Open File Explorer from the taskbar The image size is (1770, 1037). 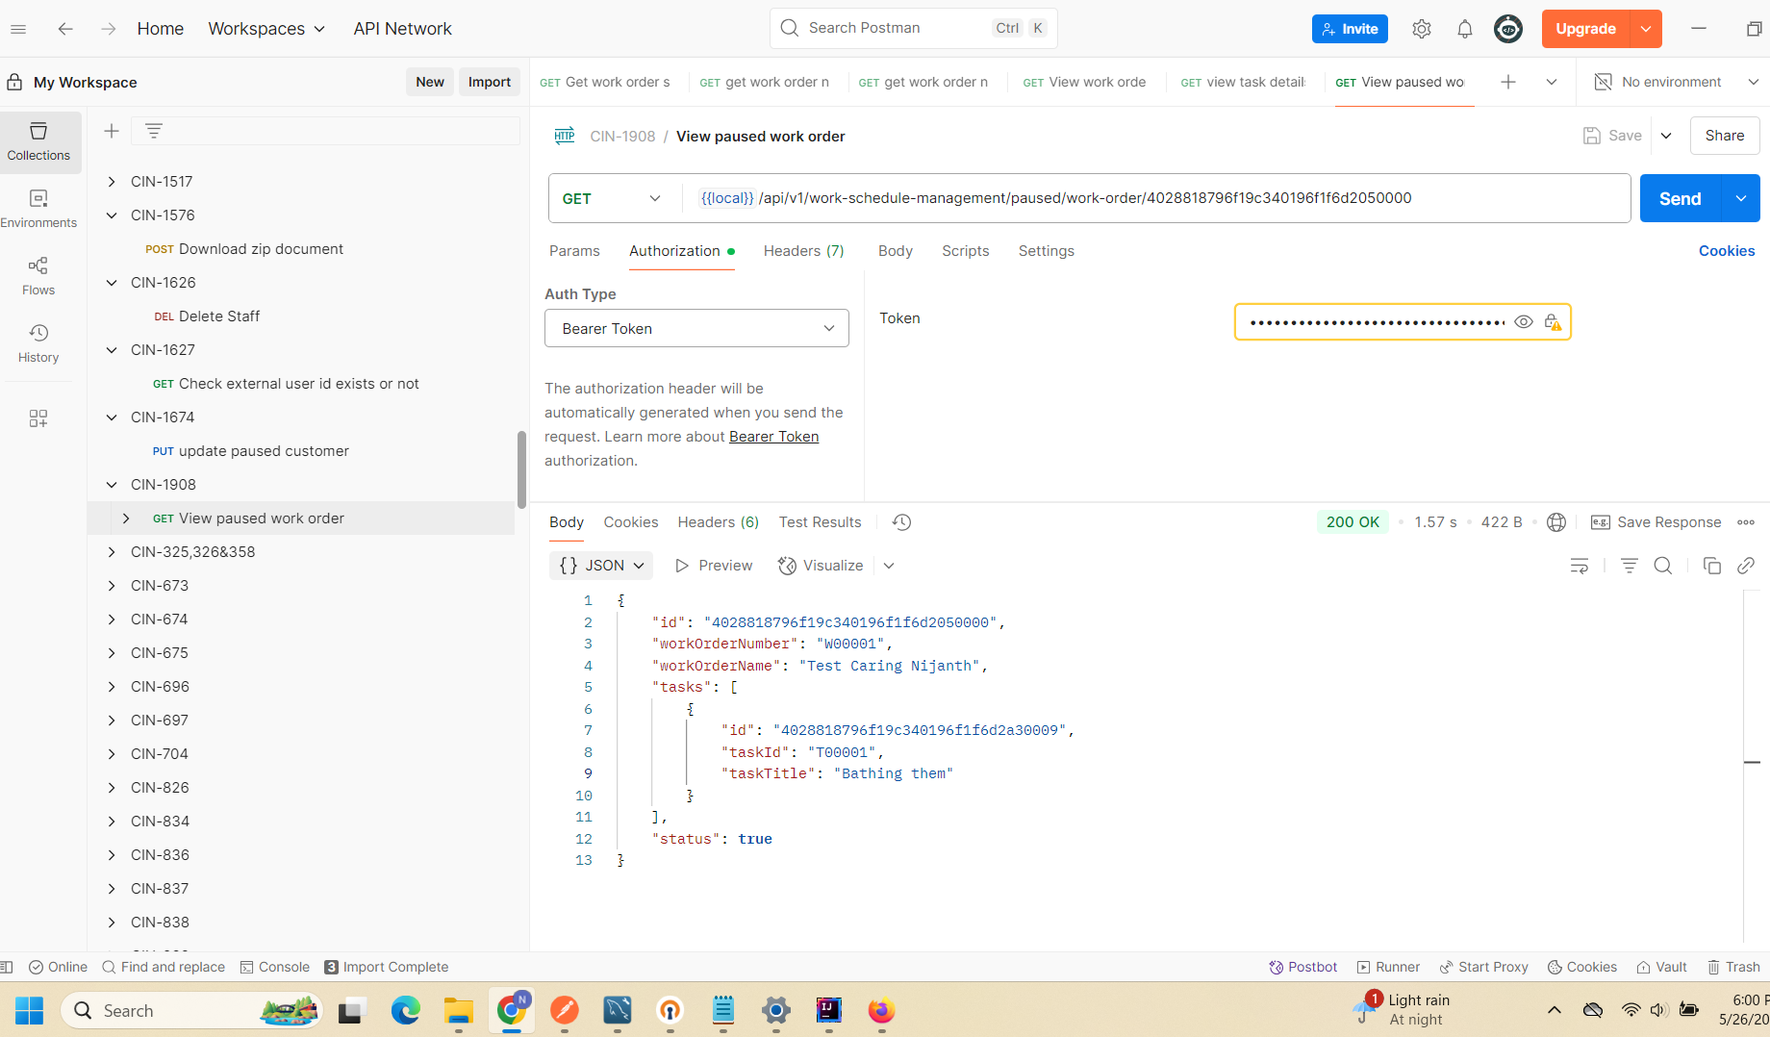click(458, 1010)
